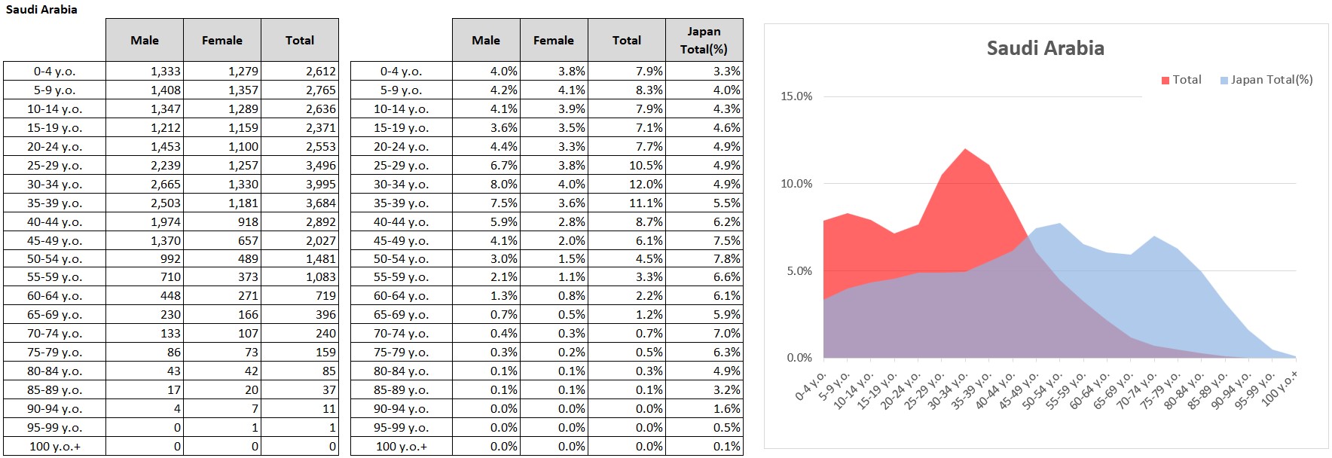Click the 0-4 y.o. x-axis label on chart
The width and height of the screenshot is (1332, 458).
pyautogui.click(x=812, y=385)
